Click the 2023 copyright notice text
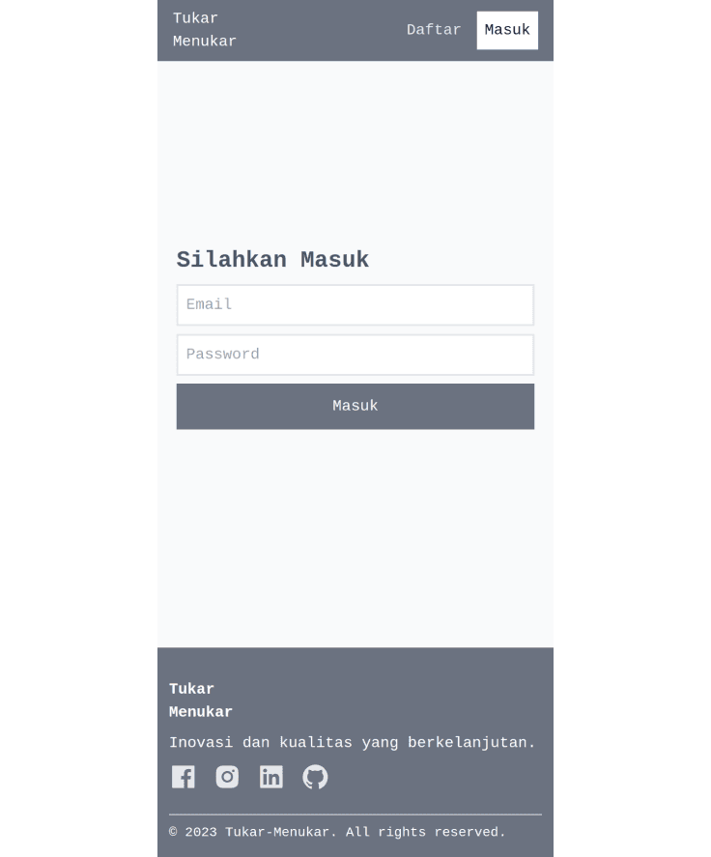711x857 pixels. 337,833
